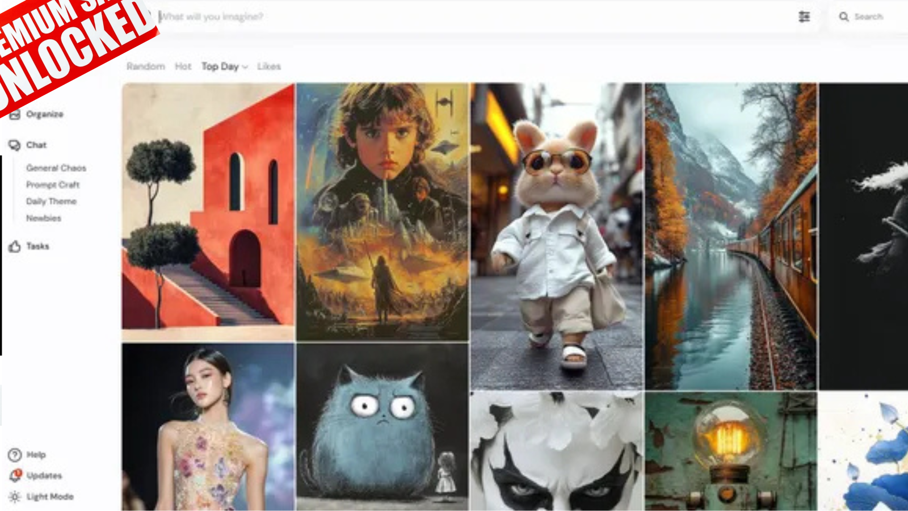Open the image filters icon beside the prompt bar
This screenshot has width=908, height=511.
point(803,17)
